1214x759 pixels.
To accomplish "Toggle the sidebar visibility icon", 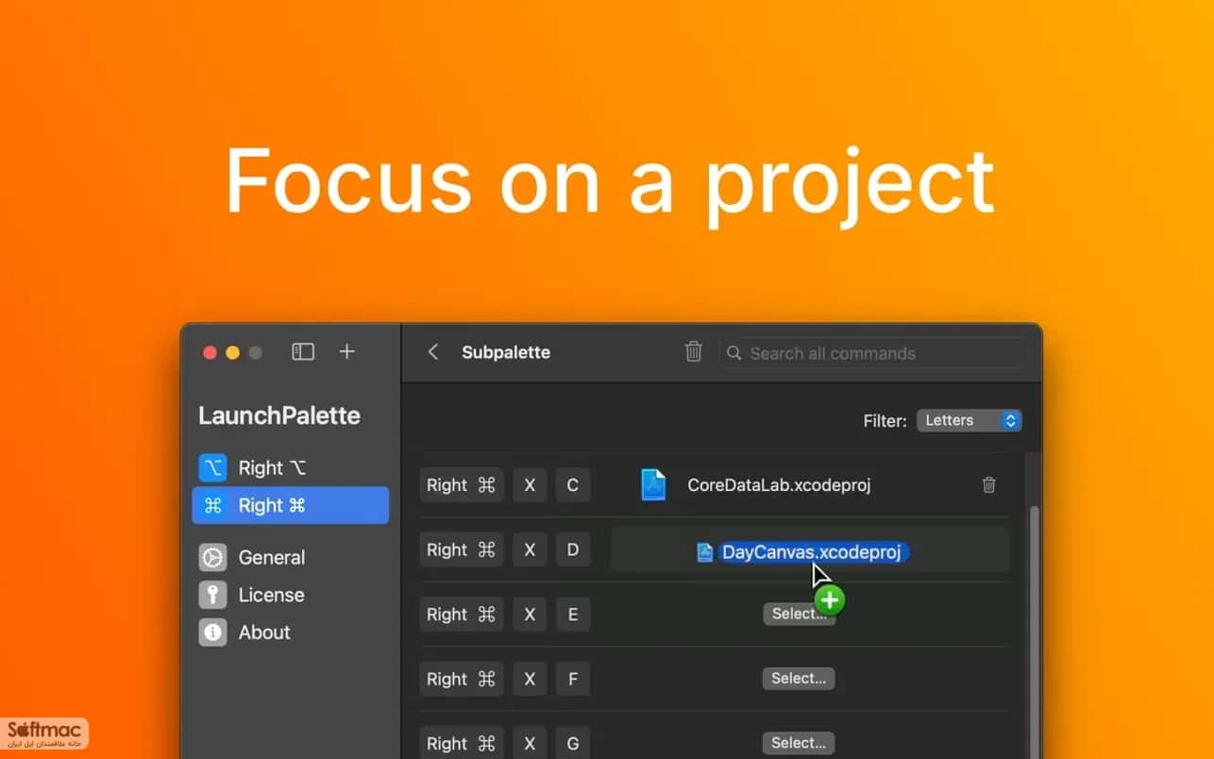I will coord(303,352).
